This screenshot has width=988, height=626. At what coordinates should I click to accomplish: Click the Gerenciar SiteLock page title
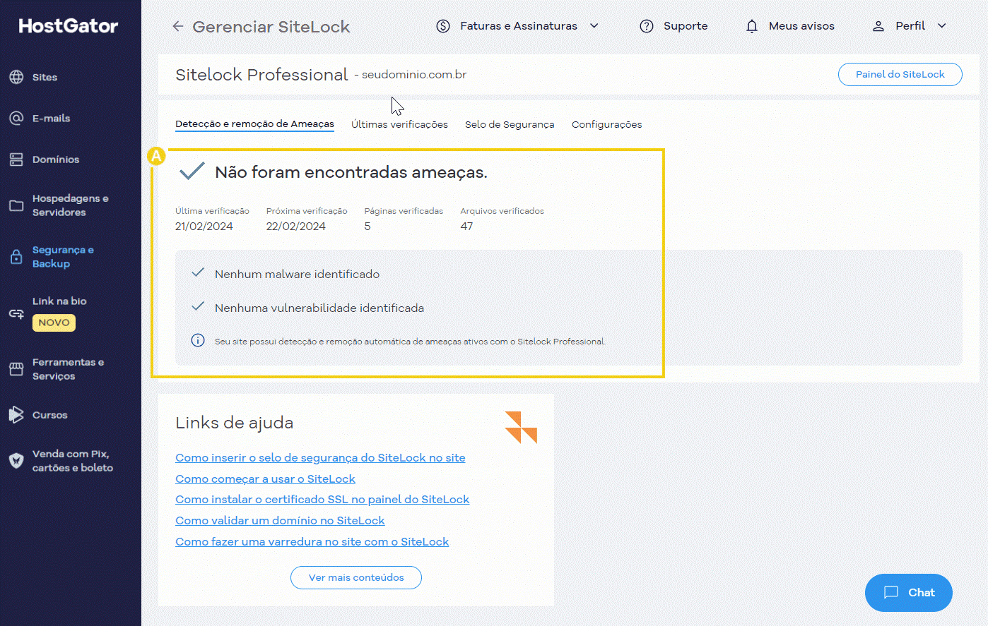click(x=271, y=27)
